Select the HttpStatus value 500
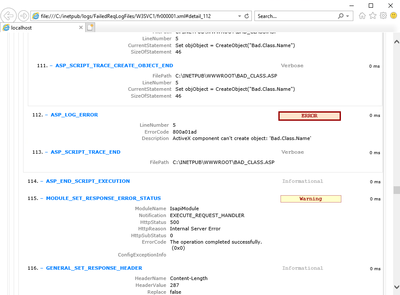Screen dimensions: 400x295 [x=174, y=222]
